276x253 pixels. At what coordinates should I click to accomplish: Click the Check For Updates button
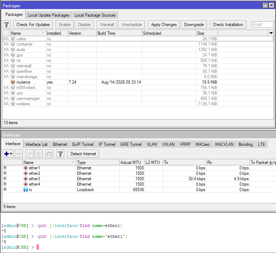point(33,25)
